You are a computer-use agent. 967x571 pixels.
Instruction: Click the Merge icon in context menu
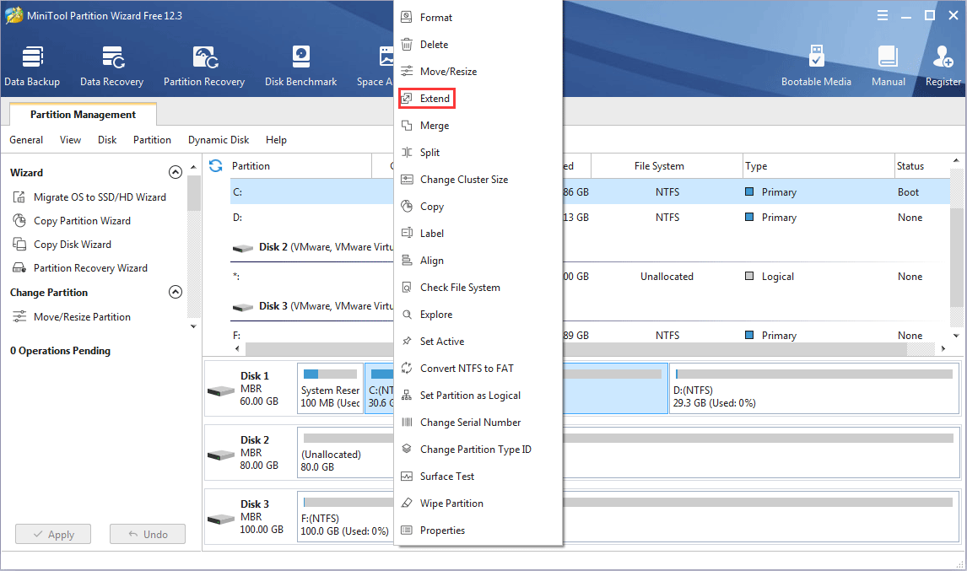(x=407, y=125)
